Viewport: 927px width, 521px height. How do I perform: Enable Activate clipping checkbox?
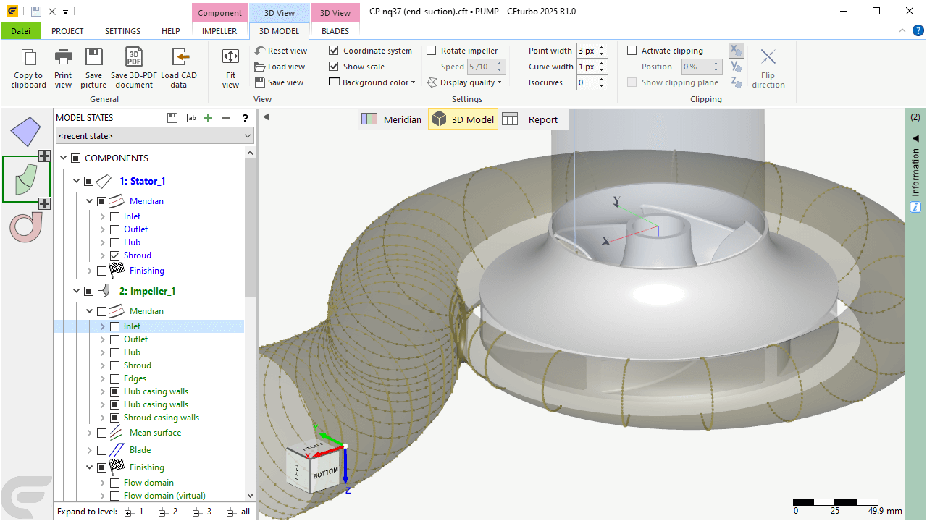tap(632, 51)
